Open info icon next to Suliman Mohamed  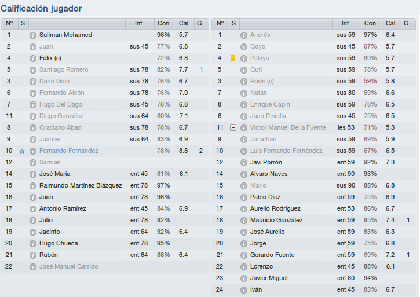click(32, 35)
